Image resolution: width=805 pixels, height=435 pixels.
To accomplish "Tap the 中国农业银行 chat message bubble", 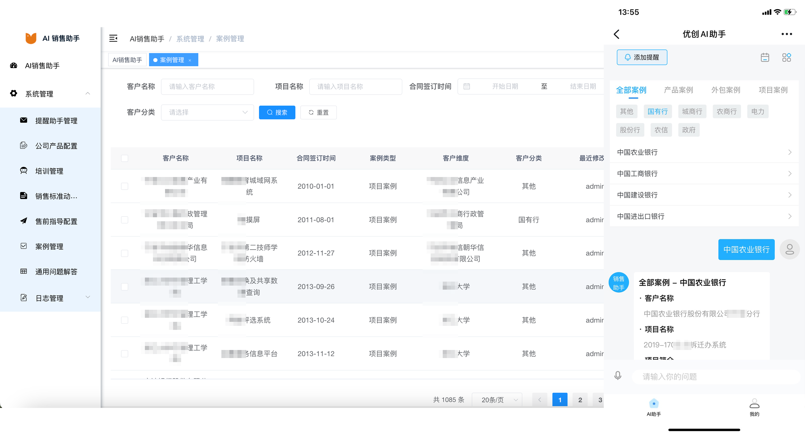I will (x=746, y=249).
